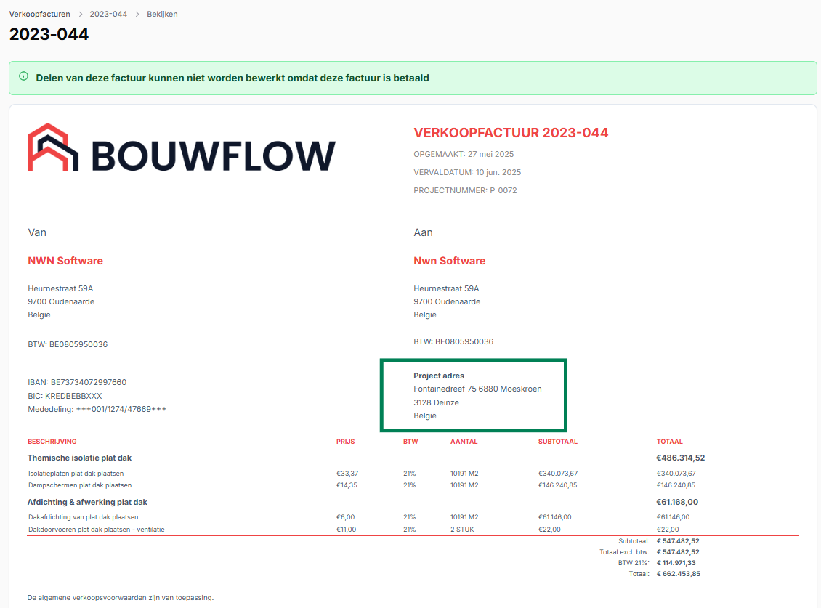Click the chevron before Bekijken breadcrumb

(x=137, y=14)
